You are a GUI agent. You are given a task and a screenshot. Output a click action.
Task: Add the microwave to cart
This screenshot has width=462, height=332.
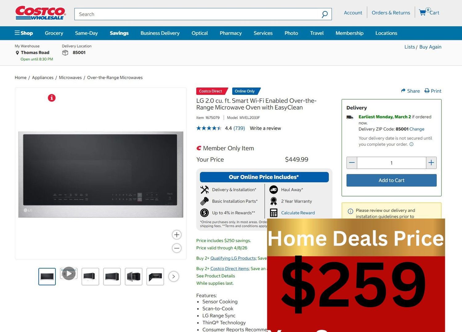tap(391, 180)
